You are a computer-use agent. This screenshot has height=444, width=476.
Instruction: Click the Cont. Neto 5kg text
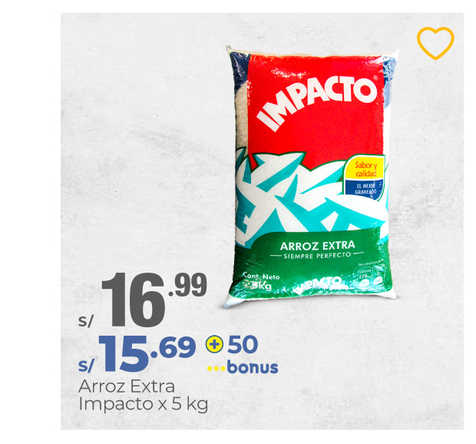click(260, 281)
